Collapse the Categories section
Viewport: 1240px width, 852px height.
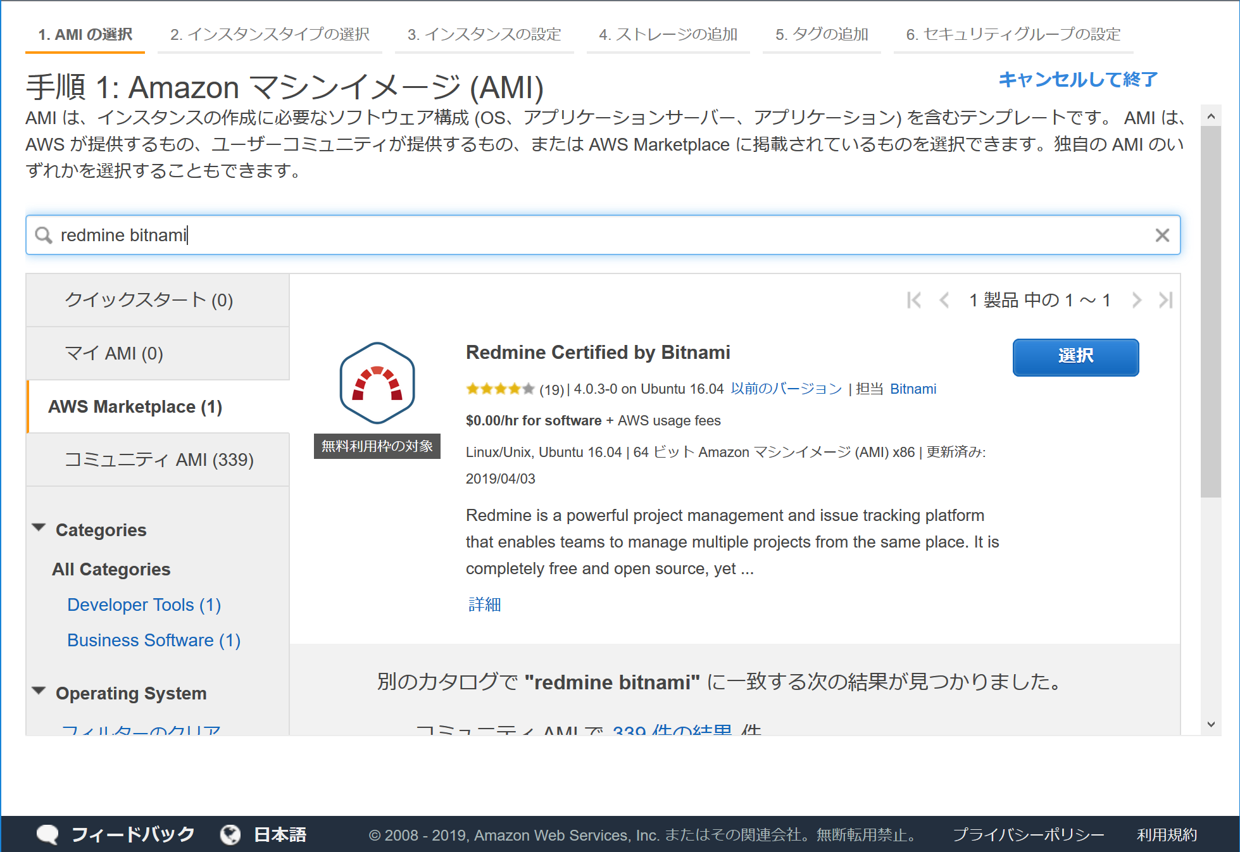pos(39,528)
